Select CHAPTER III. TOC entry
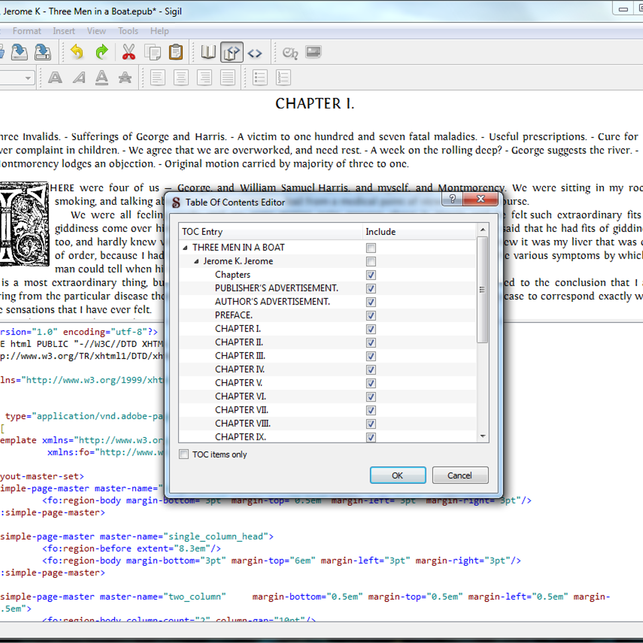Image resolution: width=643 pixels, height=643 pixels. (x=240, y=356)
